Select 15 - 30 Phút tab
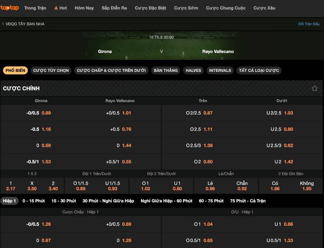 coord(64,201)
